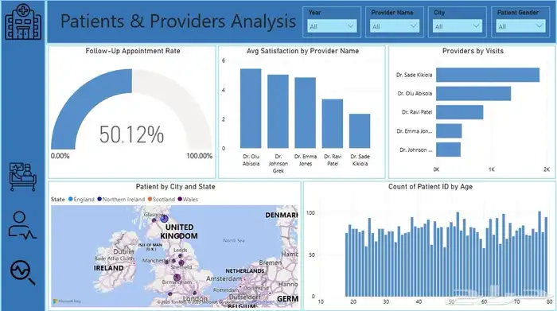Open the magnifier pulse analysis icon

click(x=23, y=272)
